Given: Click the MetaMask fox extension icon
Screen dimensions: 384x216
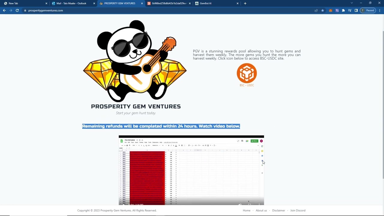Looking at the screenshot, I should (x=331, y=10).
